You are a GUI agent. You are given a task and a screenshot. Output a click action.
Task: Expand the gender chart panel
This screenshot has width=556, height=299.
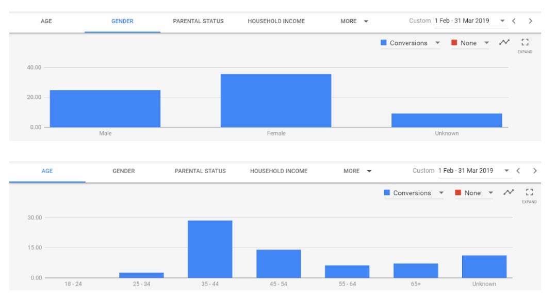pyautogui.click(x=525, y=45)
